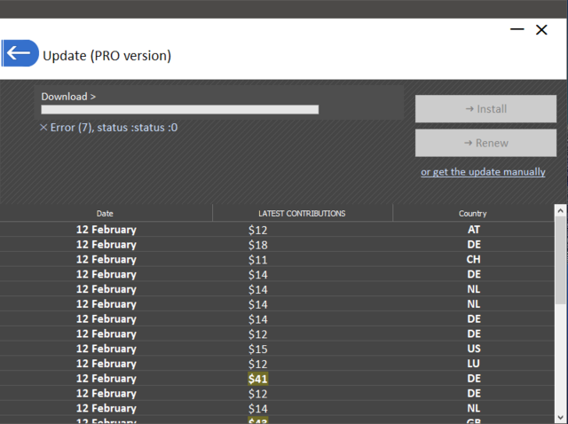
Task: Click the AT country cell
Action: point(474,230)
